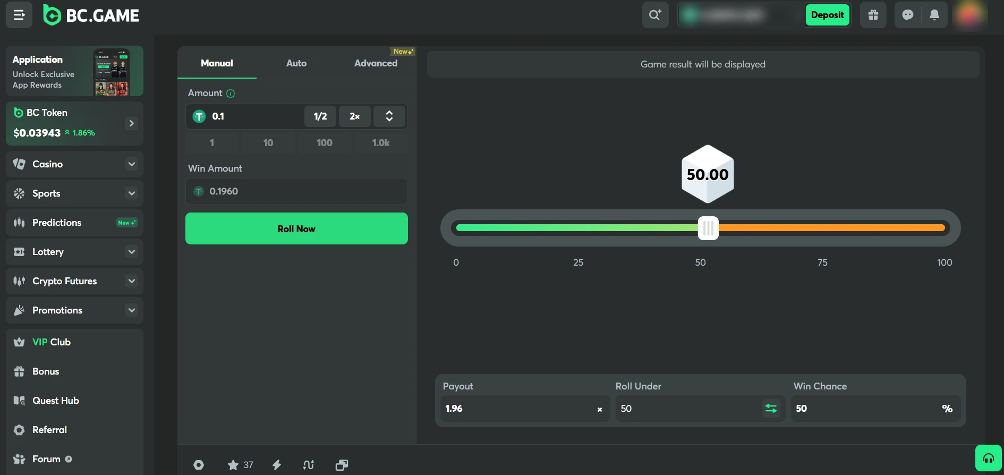This screenshot has width=1004, height=475.
Task: Set bet amount to 100 preset
Action: [325, 143]
